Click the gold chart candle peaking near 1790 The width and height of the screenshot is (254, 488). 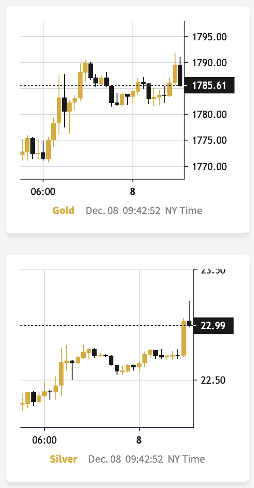tap(85, 67)
